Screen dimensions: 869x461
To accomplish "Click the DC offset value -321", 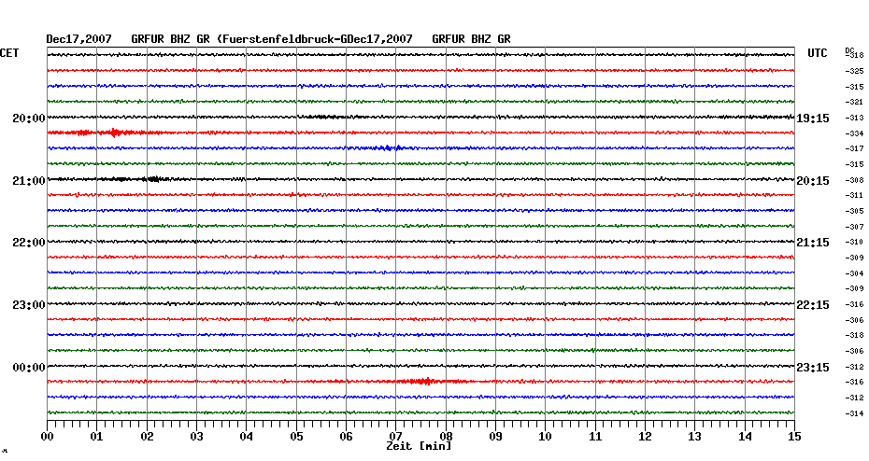I will click(854, 103).
